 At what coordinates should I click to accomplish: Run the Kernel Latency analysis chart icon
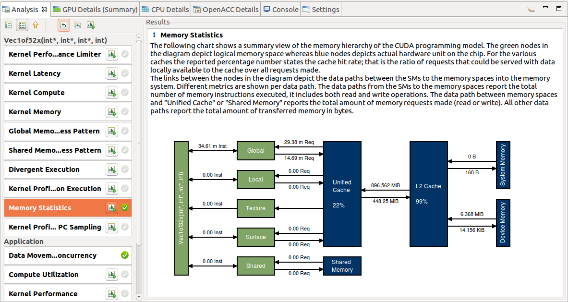(x=112, y=73)
